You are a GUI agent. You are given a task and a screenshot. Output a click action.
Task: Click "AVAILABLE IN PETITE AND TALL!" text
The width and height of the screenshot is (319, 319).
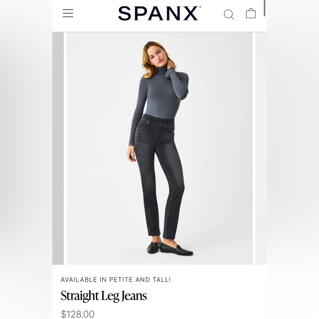116,279
